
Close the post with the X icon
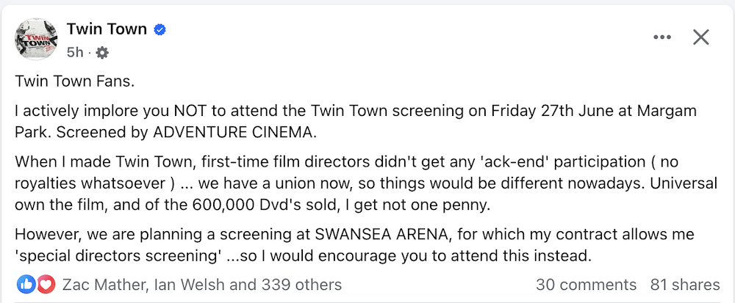pos(700,37)
